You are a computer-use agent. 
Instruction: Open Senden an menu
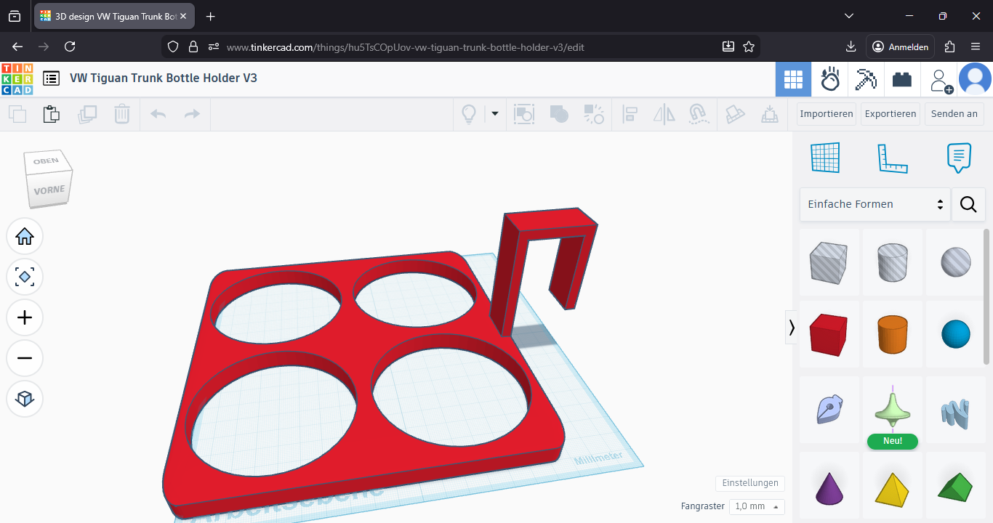(954, 114)
